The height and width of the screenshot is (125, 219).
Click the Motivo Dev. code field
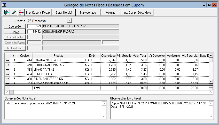tap(34, 48)
